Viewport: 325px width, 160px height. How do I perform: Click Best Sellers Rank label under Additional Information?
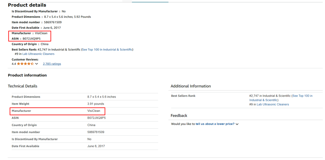coord(183,96)
